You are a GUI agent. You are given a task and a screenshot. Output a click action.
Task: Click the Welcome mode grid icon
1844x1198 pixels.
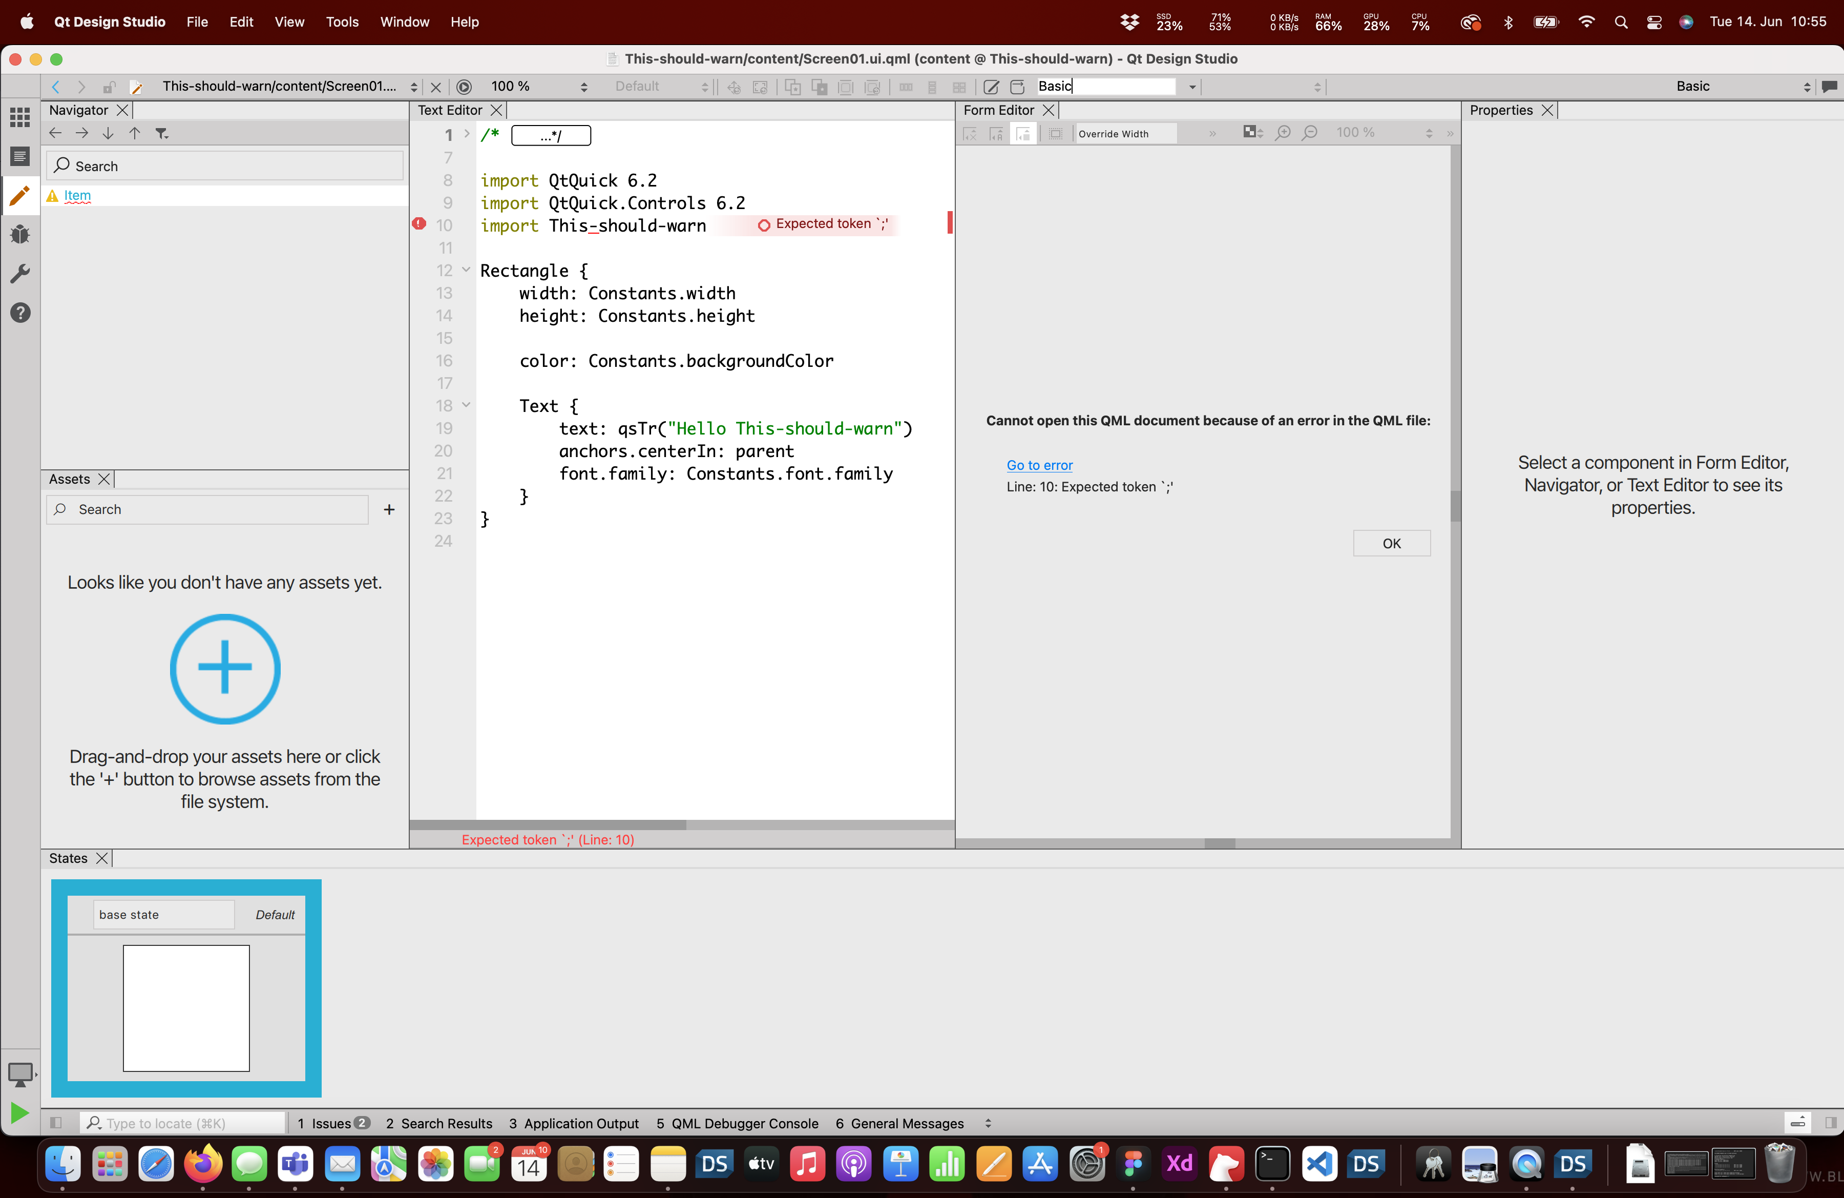[x=20, y=117]
